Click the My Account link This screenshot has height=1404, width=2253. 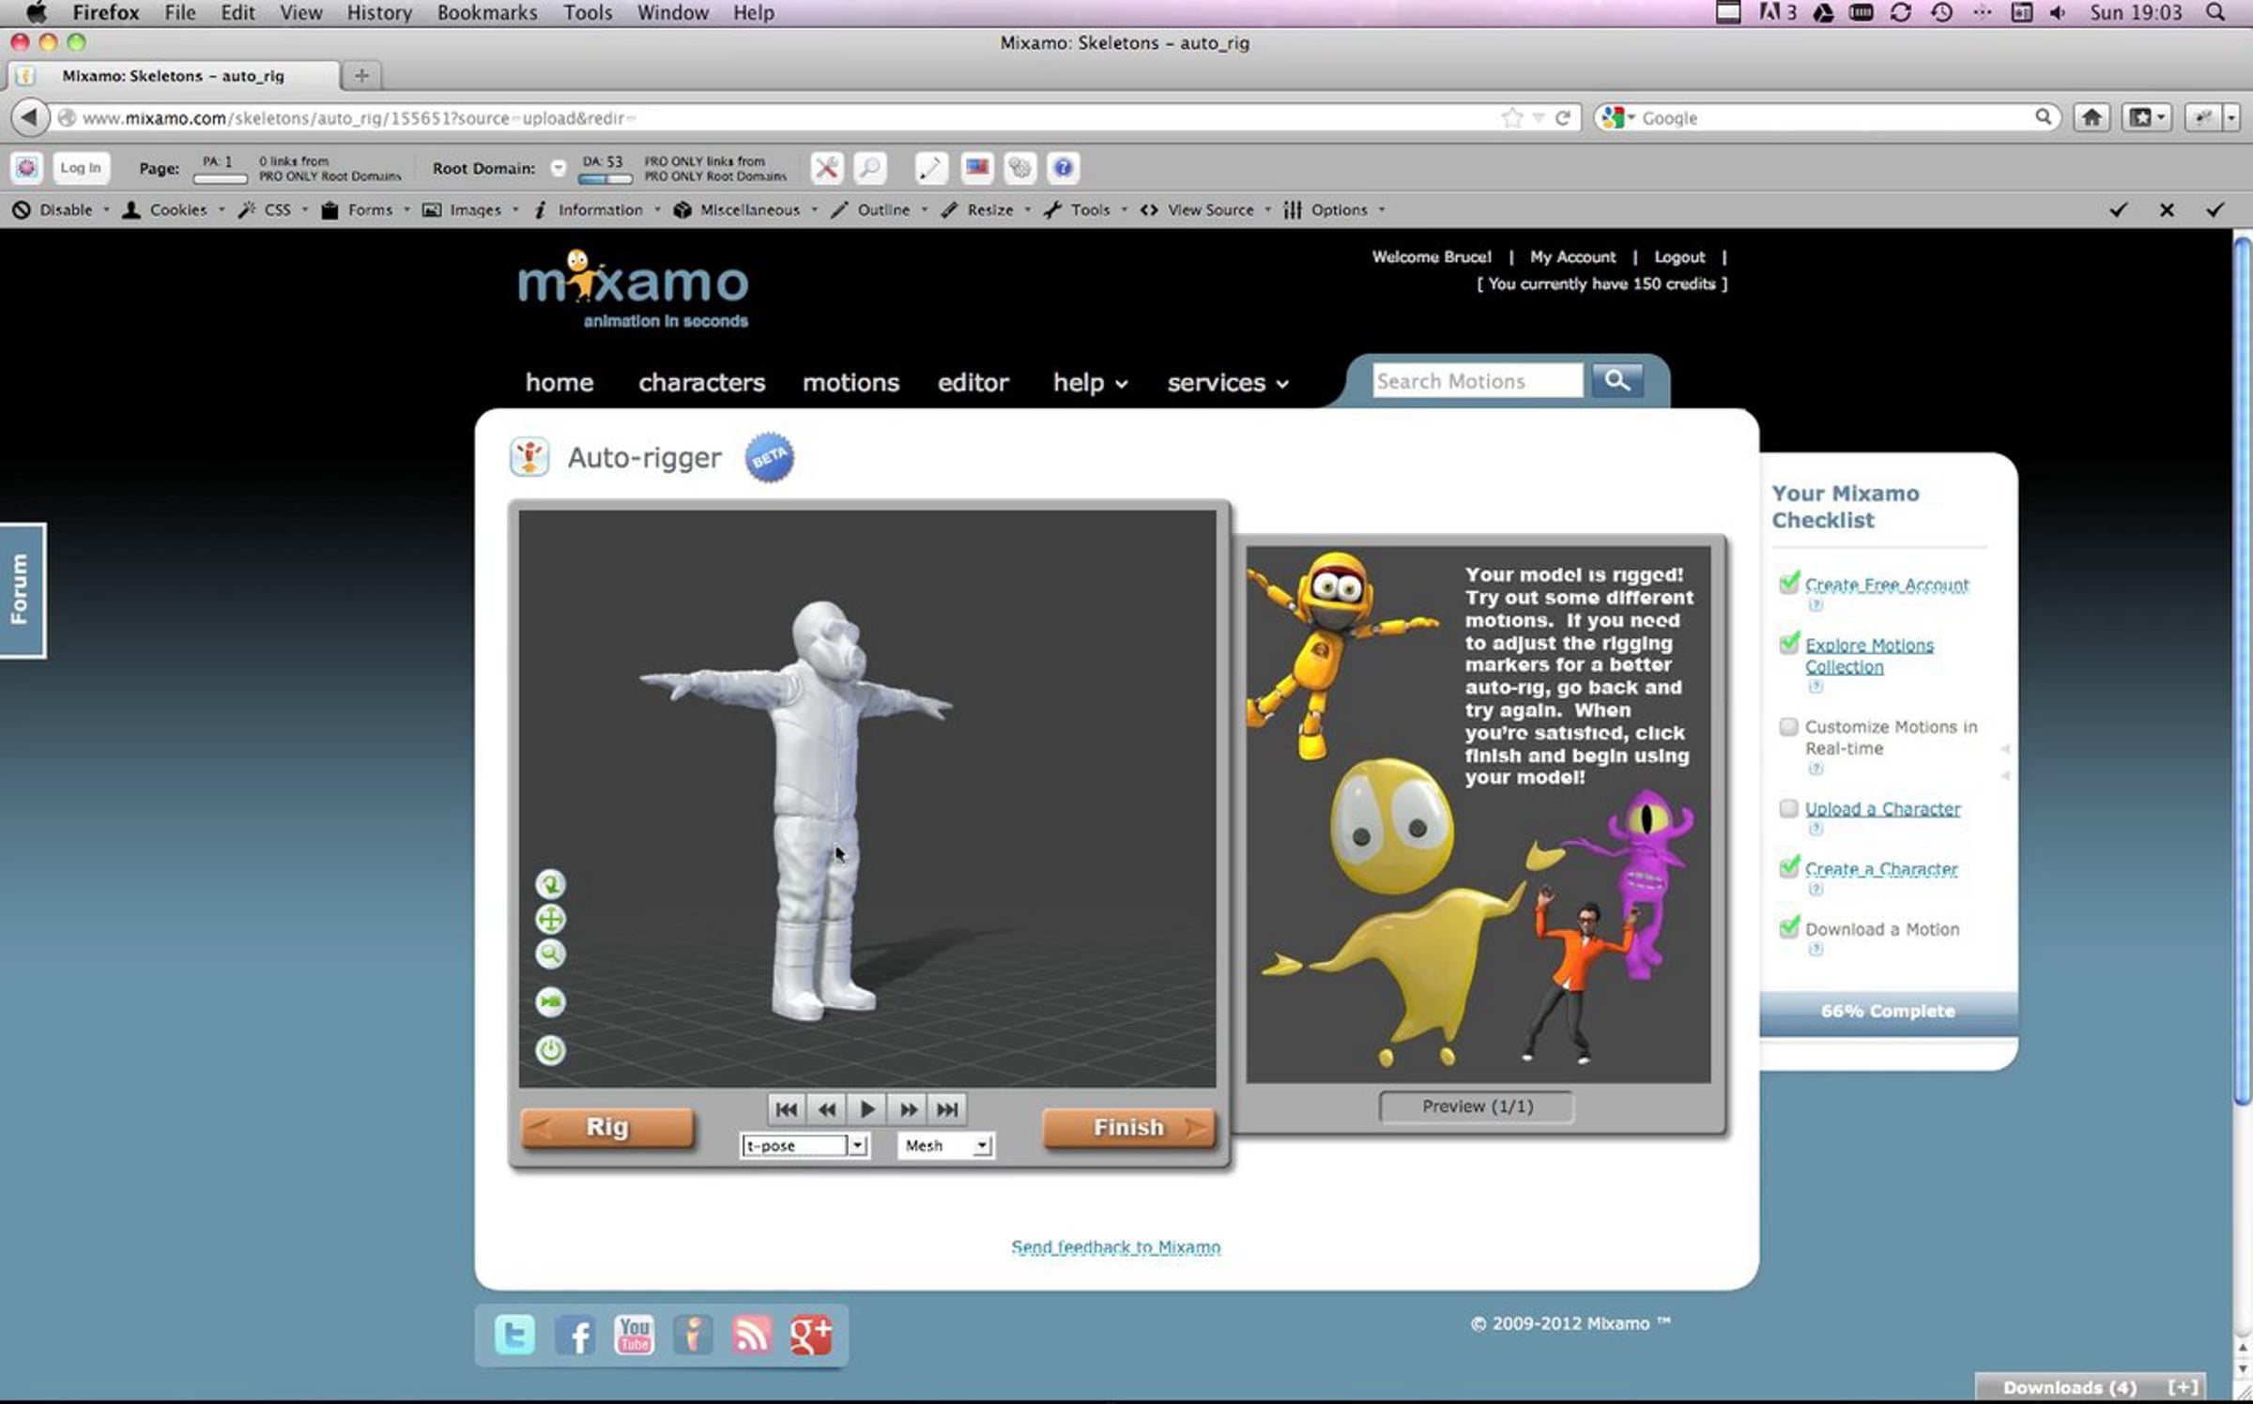(x=1573, y=257)
